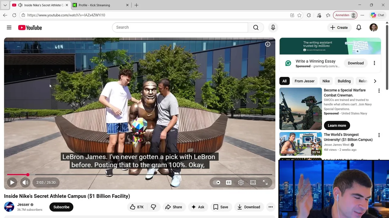The height and width of the screenshot is (218, 389).
Task: Toggle autoplay switch in player
Action: 216,182
